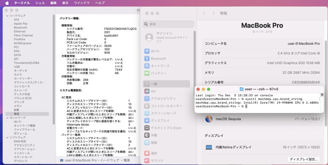Go back with the left chevron in 情報

click(204, 13)
